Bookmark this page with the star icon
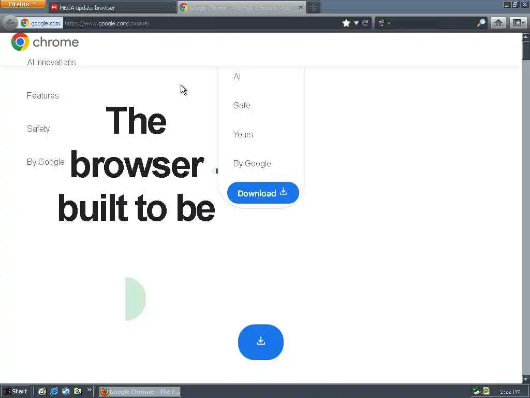This screenshot has height=398, width=530. (346, 23)
